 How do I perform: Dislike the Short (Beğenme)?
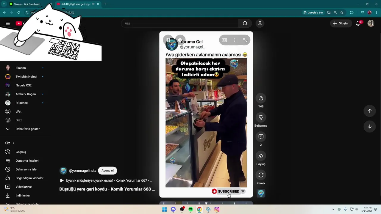[261, 117]
